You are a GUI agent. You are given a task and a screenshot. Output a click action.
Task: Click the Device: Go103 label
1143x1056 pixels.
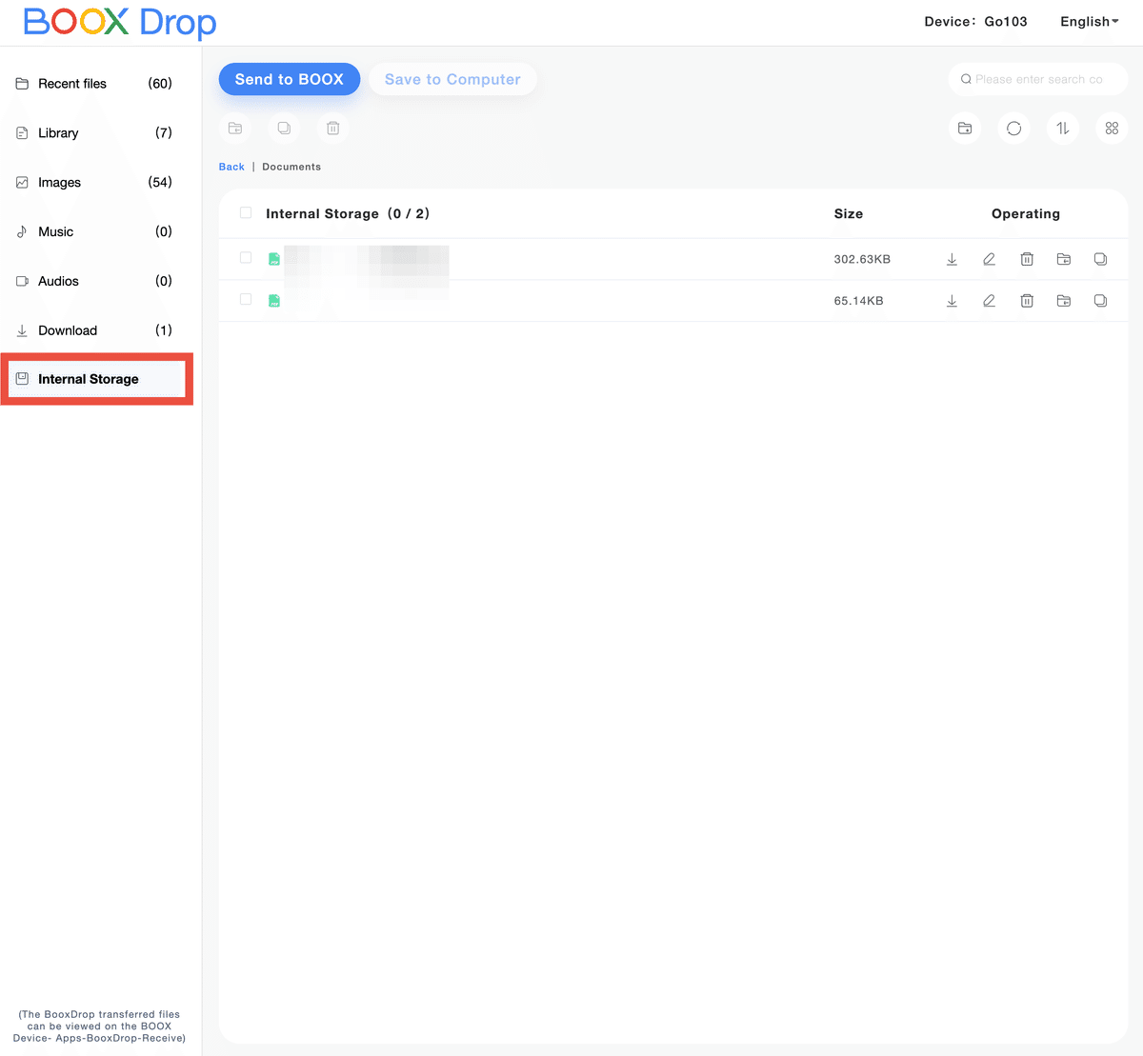coord(975,21)
